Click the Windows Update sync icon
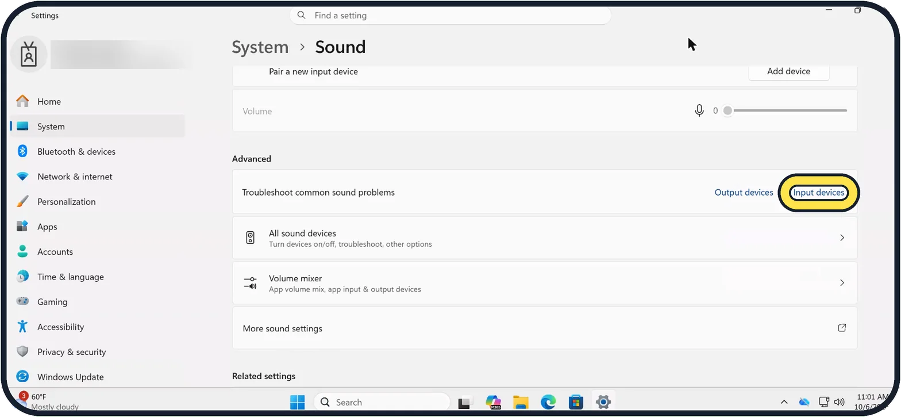This screenshot has width=901, height=417. click(x=22, y=377)
